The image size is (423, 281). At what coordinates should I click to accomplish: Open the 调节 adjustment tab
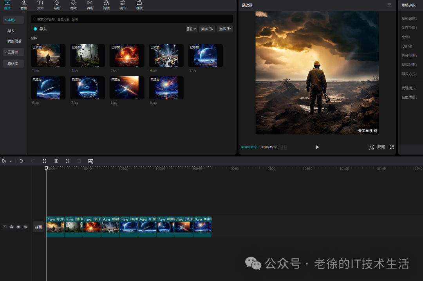coord(123,5)
